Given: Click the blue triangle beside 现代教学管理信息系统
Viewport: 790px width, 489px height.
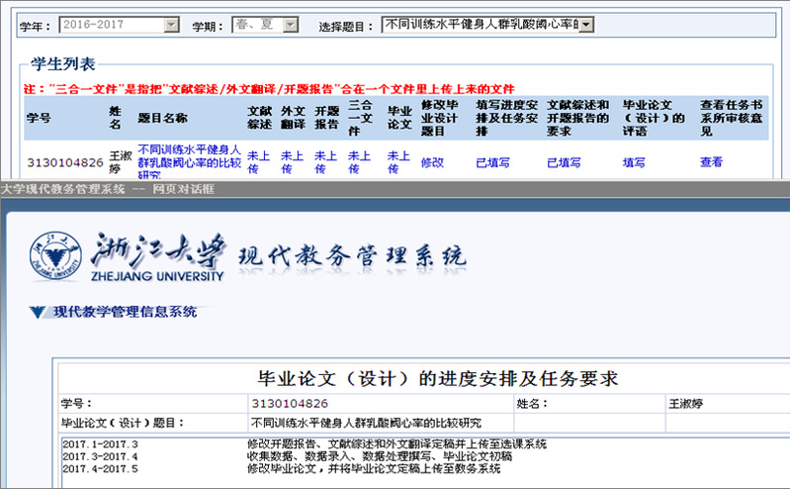Looking at the screenshot, I should (38, 313).
